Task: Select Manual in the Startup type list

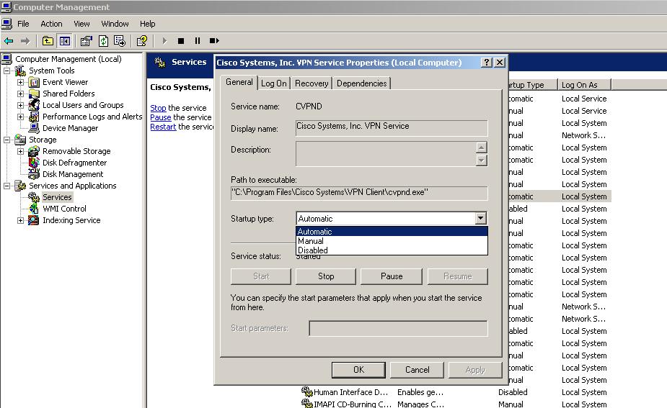Action: [x=311, y=241]
